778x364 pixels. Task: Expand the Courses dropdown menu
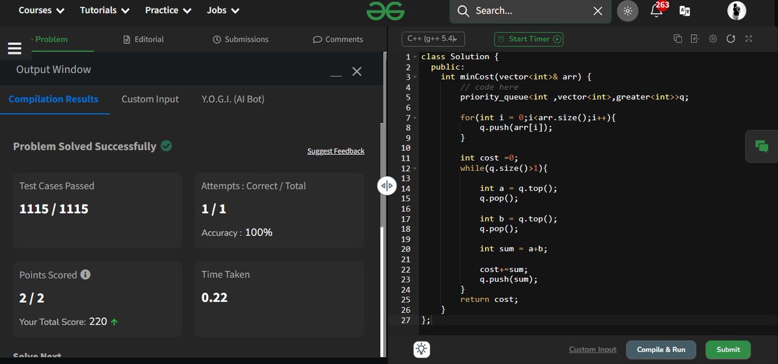click(x=41, y=10)
